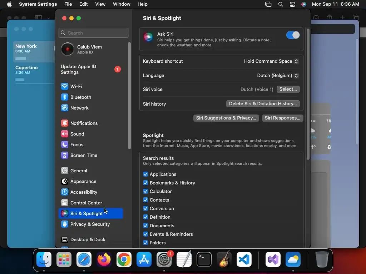Launch Firefox from the Dock

click(104, 259)
